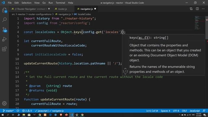Screen dimensions: 208x117
Task: Open Windows taskbar search
Action: tap(8, 115)
